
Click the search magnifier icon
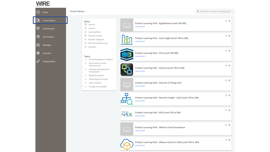tap(198, 11)
